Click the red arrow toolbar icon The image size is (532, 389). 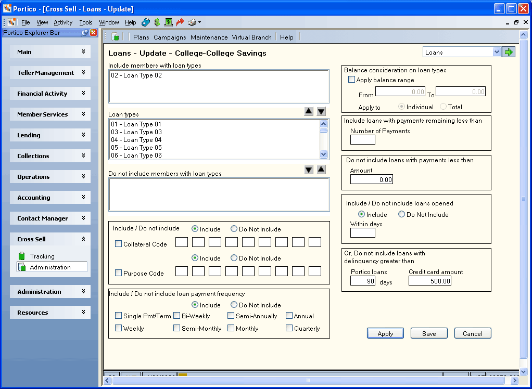point(180,22)
